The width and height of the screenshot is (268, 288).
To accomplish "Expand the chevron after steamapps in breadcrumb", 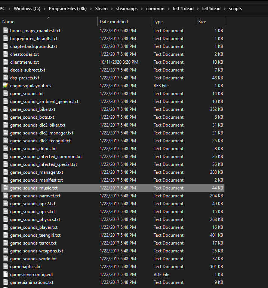I will coord(142,9).
